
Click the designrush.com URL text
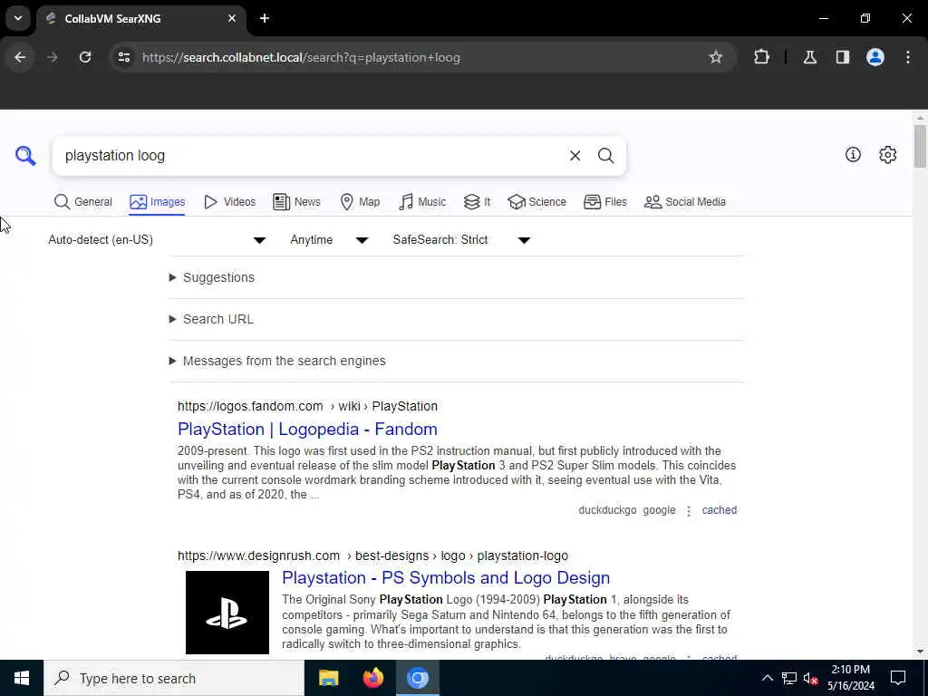point(372,556)
